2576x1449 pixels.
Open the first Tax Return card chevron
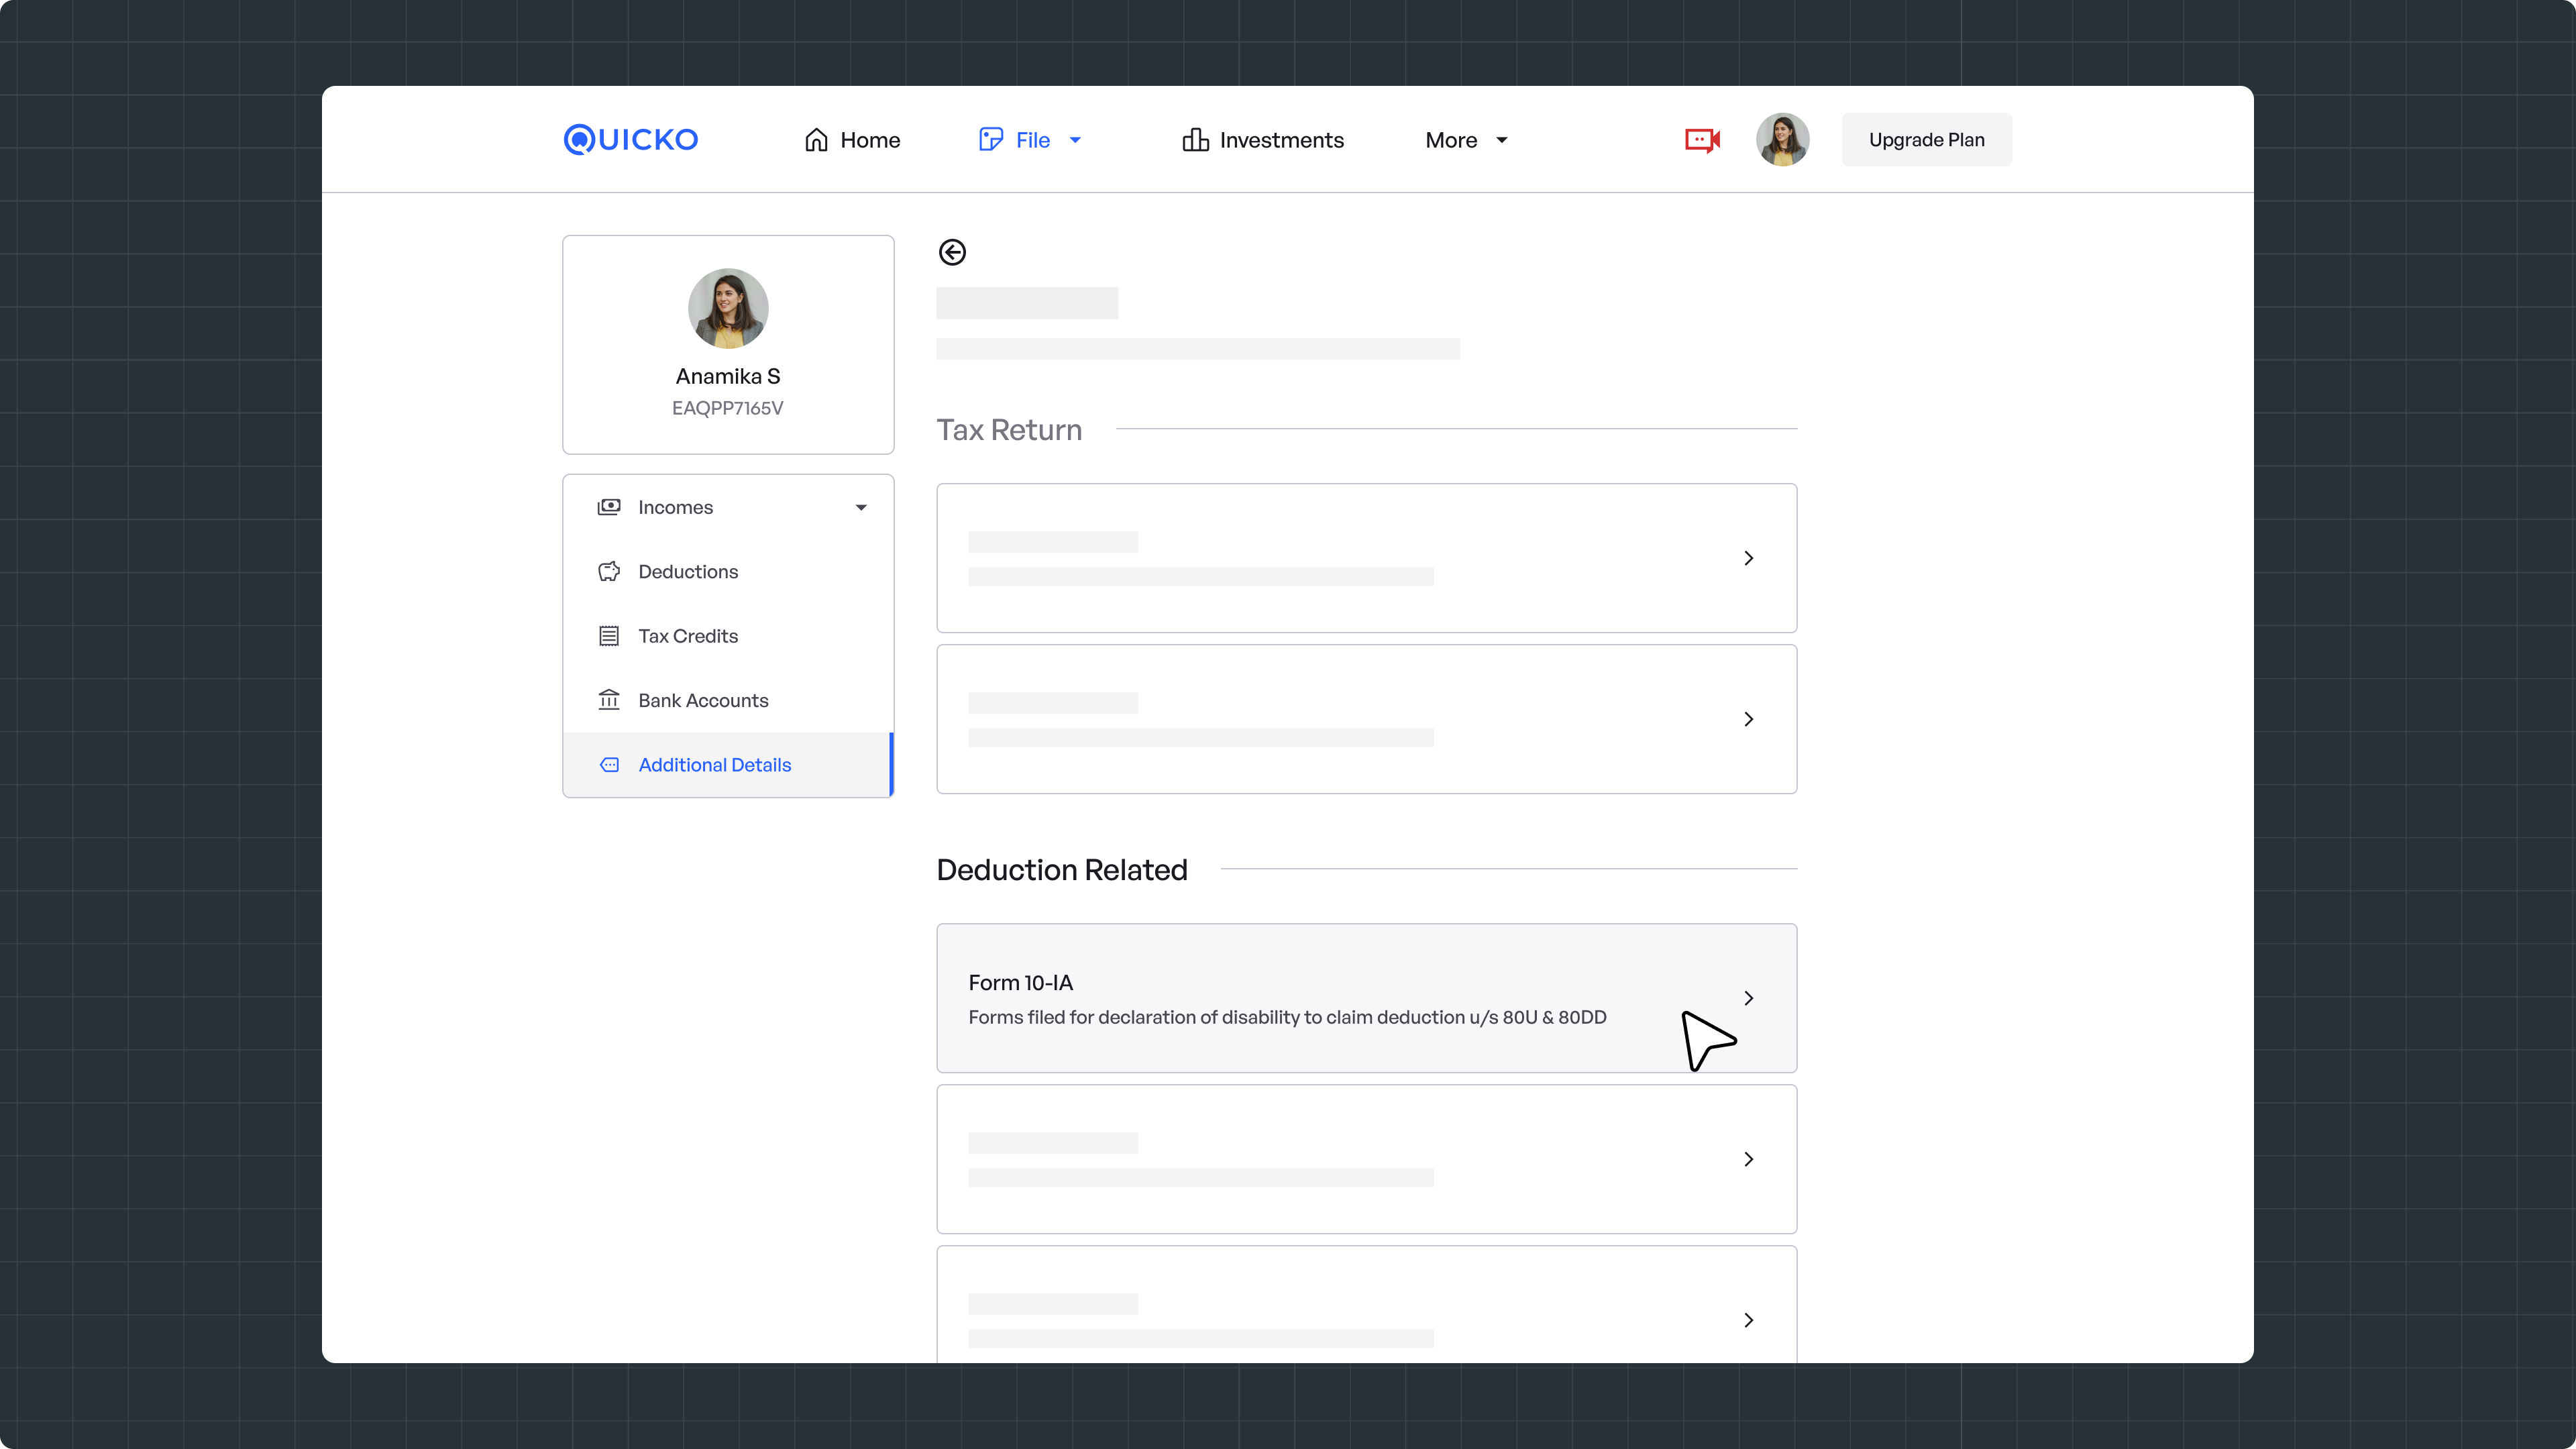click(x=1748, y=558)
